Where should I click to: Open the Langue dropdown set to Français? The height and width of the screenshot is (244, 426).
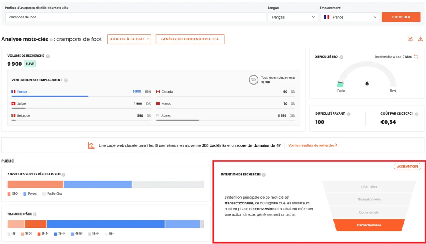293,17
